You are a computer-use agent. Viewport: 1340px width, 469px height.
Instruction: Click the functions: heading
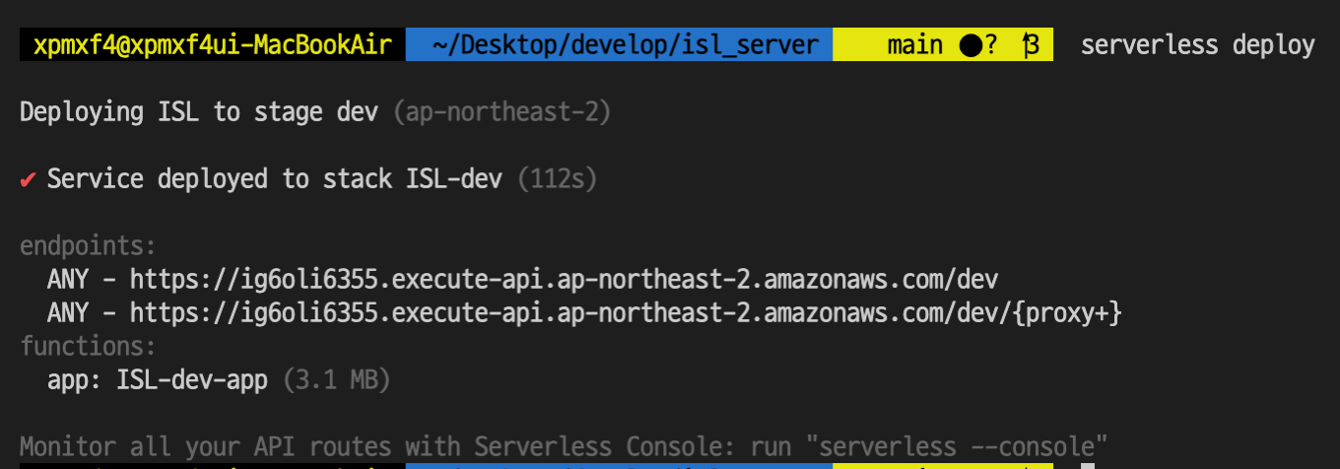tap(88, 347)
